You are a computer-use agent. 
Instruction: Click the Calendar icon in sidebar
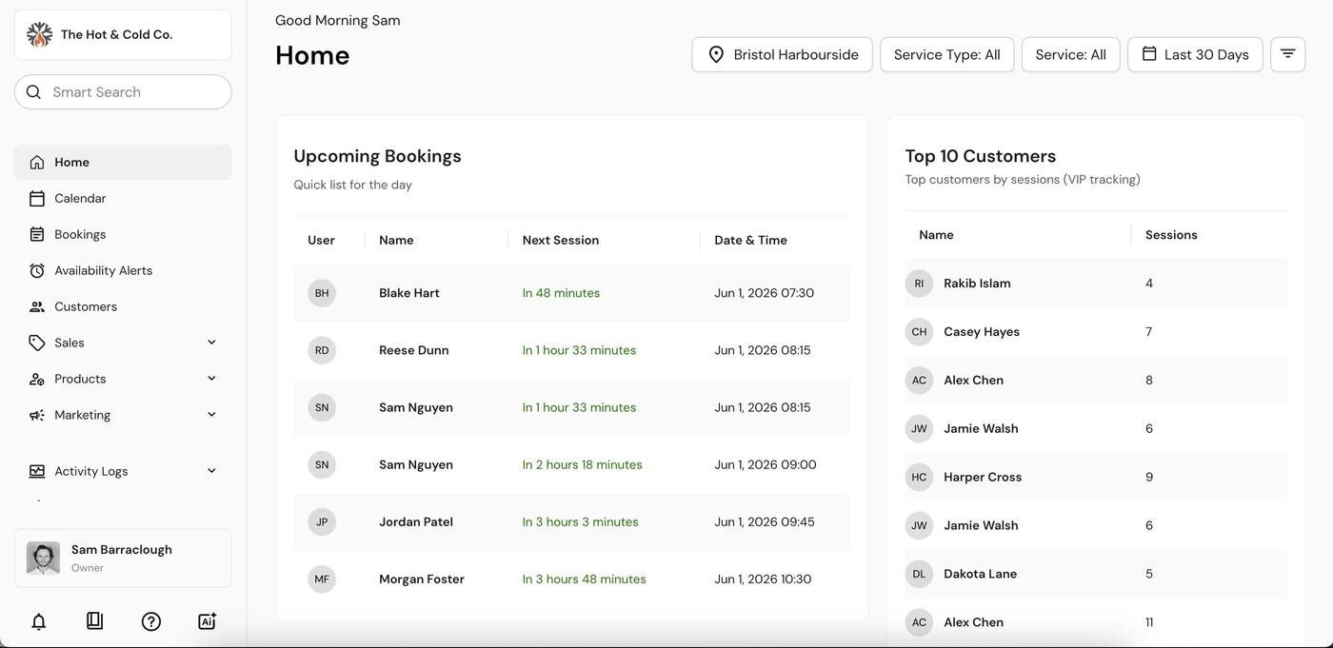37,199
